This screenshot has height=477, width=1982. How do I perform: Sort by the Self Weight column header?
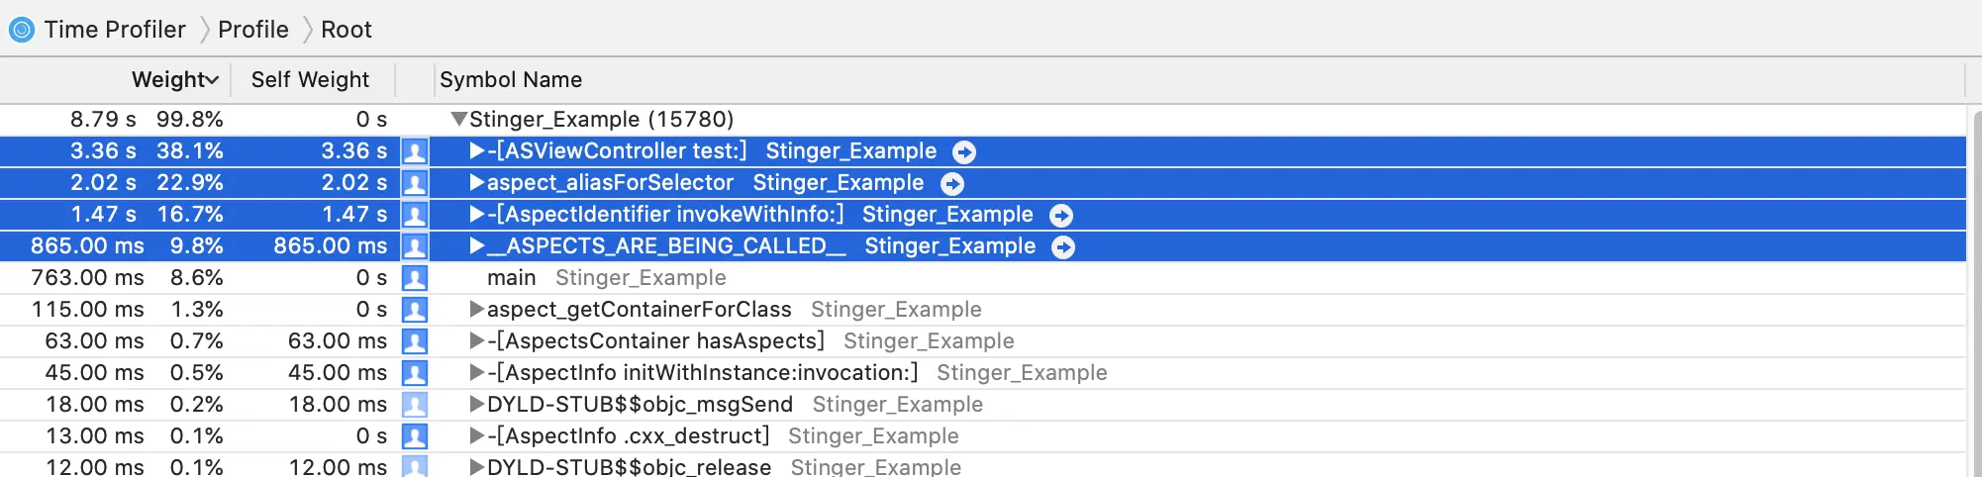pos(310,79)
